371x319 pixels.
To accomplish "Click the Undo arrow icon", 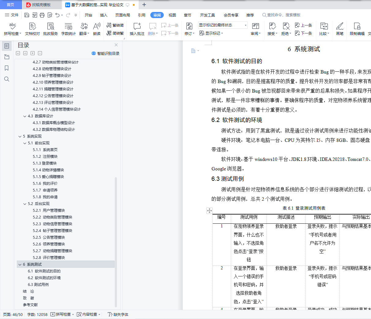I will [57, 15].
